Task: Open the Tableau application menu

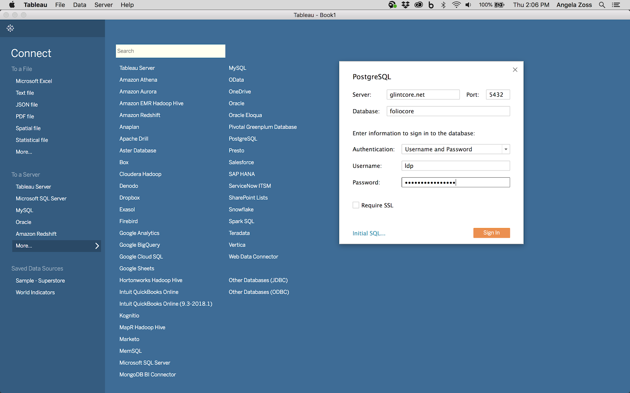Action: tap(35, 5)
